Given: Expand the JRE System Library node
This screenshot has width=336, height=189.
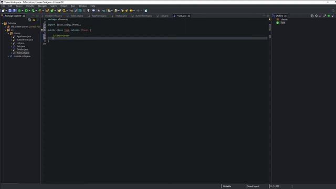Looking at the screenshot, I should pyautogui.click(x=6, y=27).
